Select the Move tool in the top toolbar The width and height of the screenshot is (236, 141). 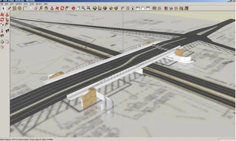57,8
